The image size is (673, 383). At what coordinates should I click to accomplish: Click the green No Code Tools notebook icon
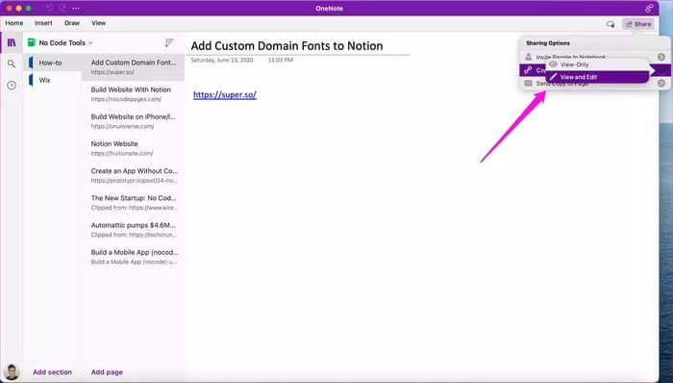pos(32,42)
